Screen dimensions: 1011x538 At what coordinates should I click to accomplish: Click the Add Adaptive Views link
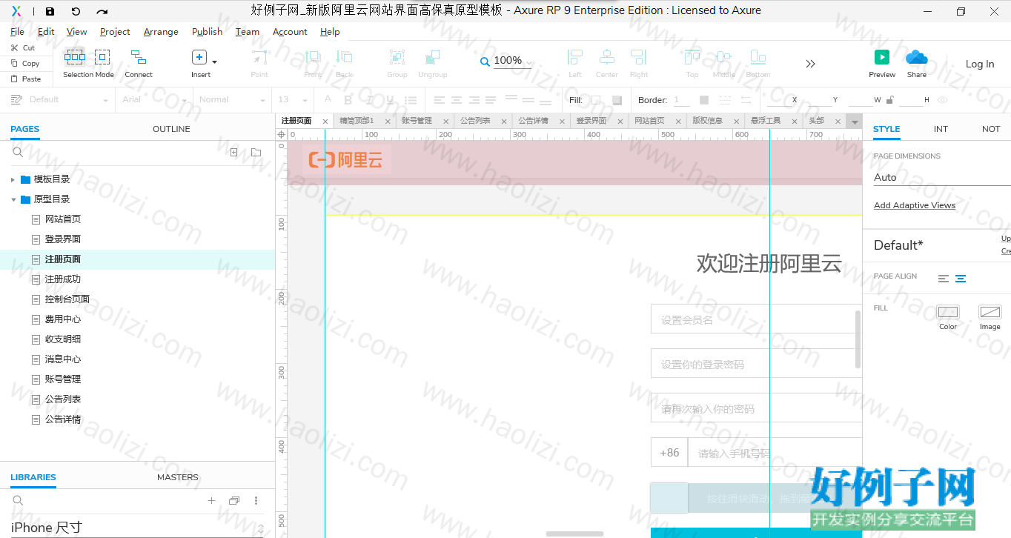pos(915,205)
